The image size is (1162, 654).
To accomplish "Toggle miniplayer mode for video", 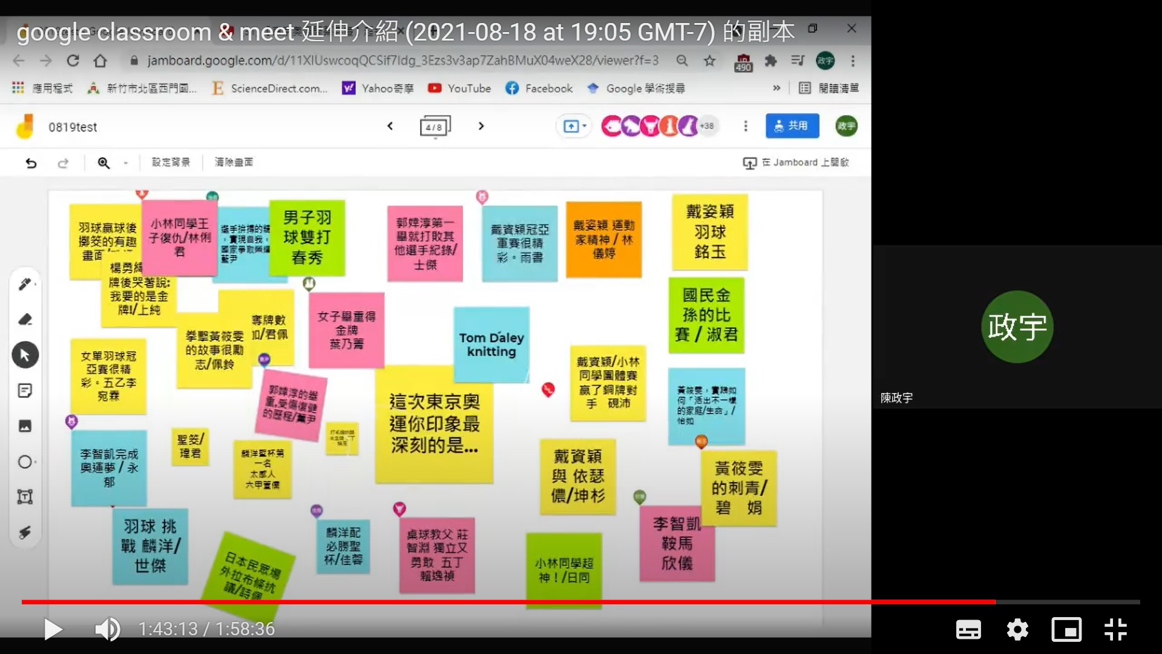I will (1066, 630).
